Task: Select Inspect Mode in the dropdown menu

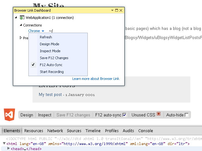Action: [50, 51]
